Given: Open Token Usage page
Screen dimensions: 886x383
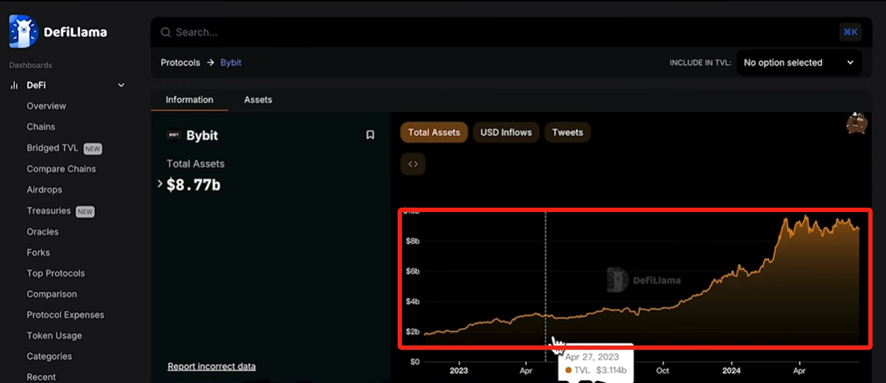Looking at the screenshot, I should 54,336.
